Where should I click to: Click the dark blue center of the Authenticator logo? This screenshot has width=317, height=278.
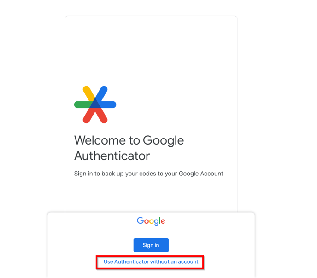[x=95, y=104]
